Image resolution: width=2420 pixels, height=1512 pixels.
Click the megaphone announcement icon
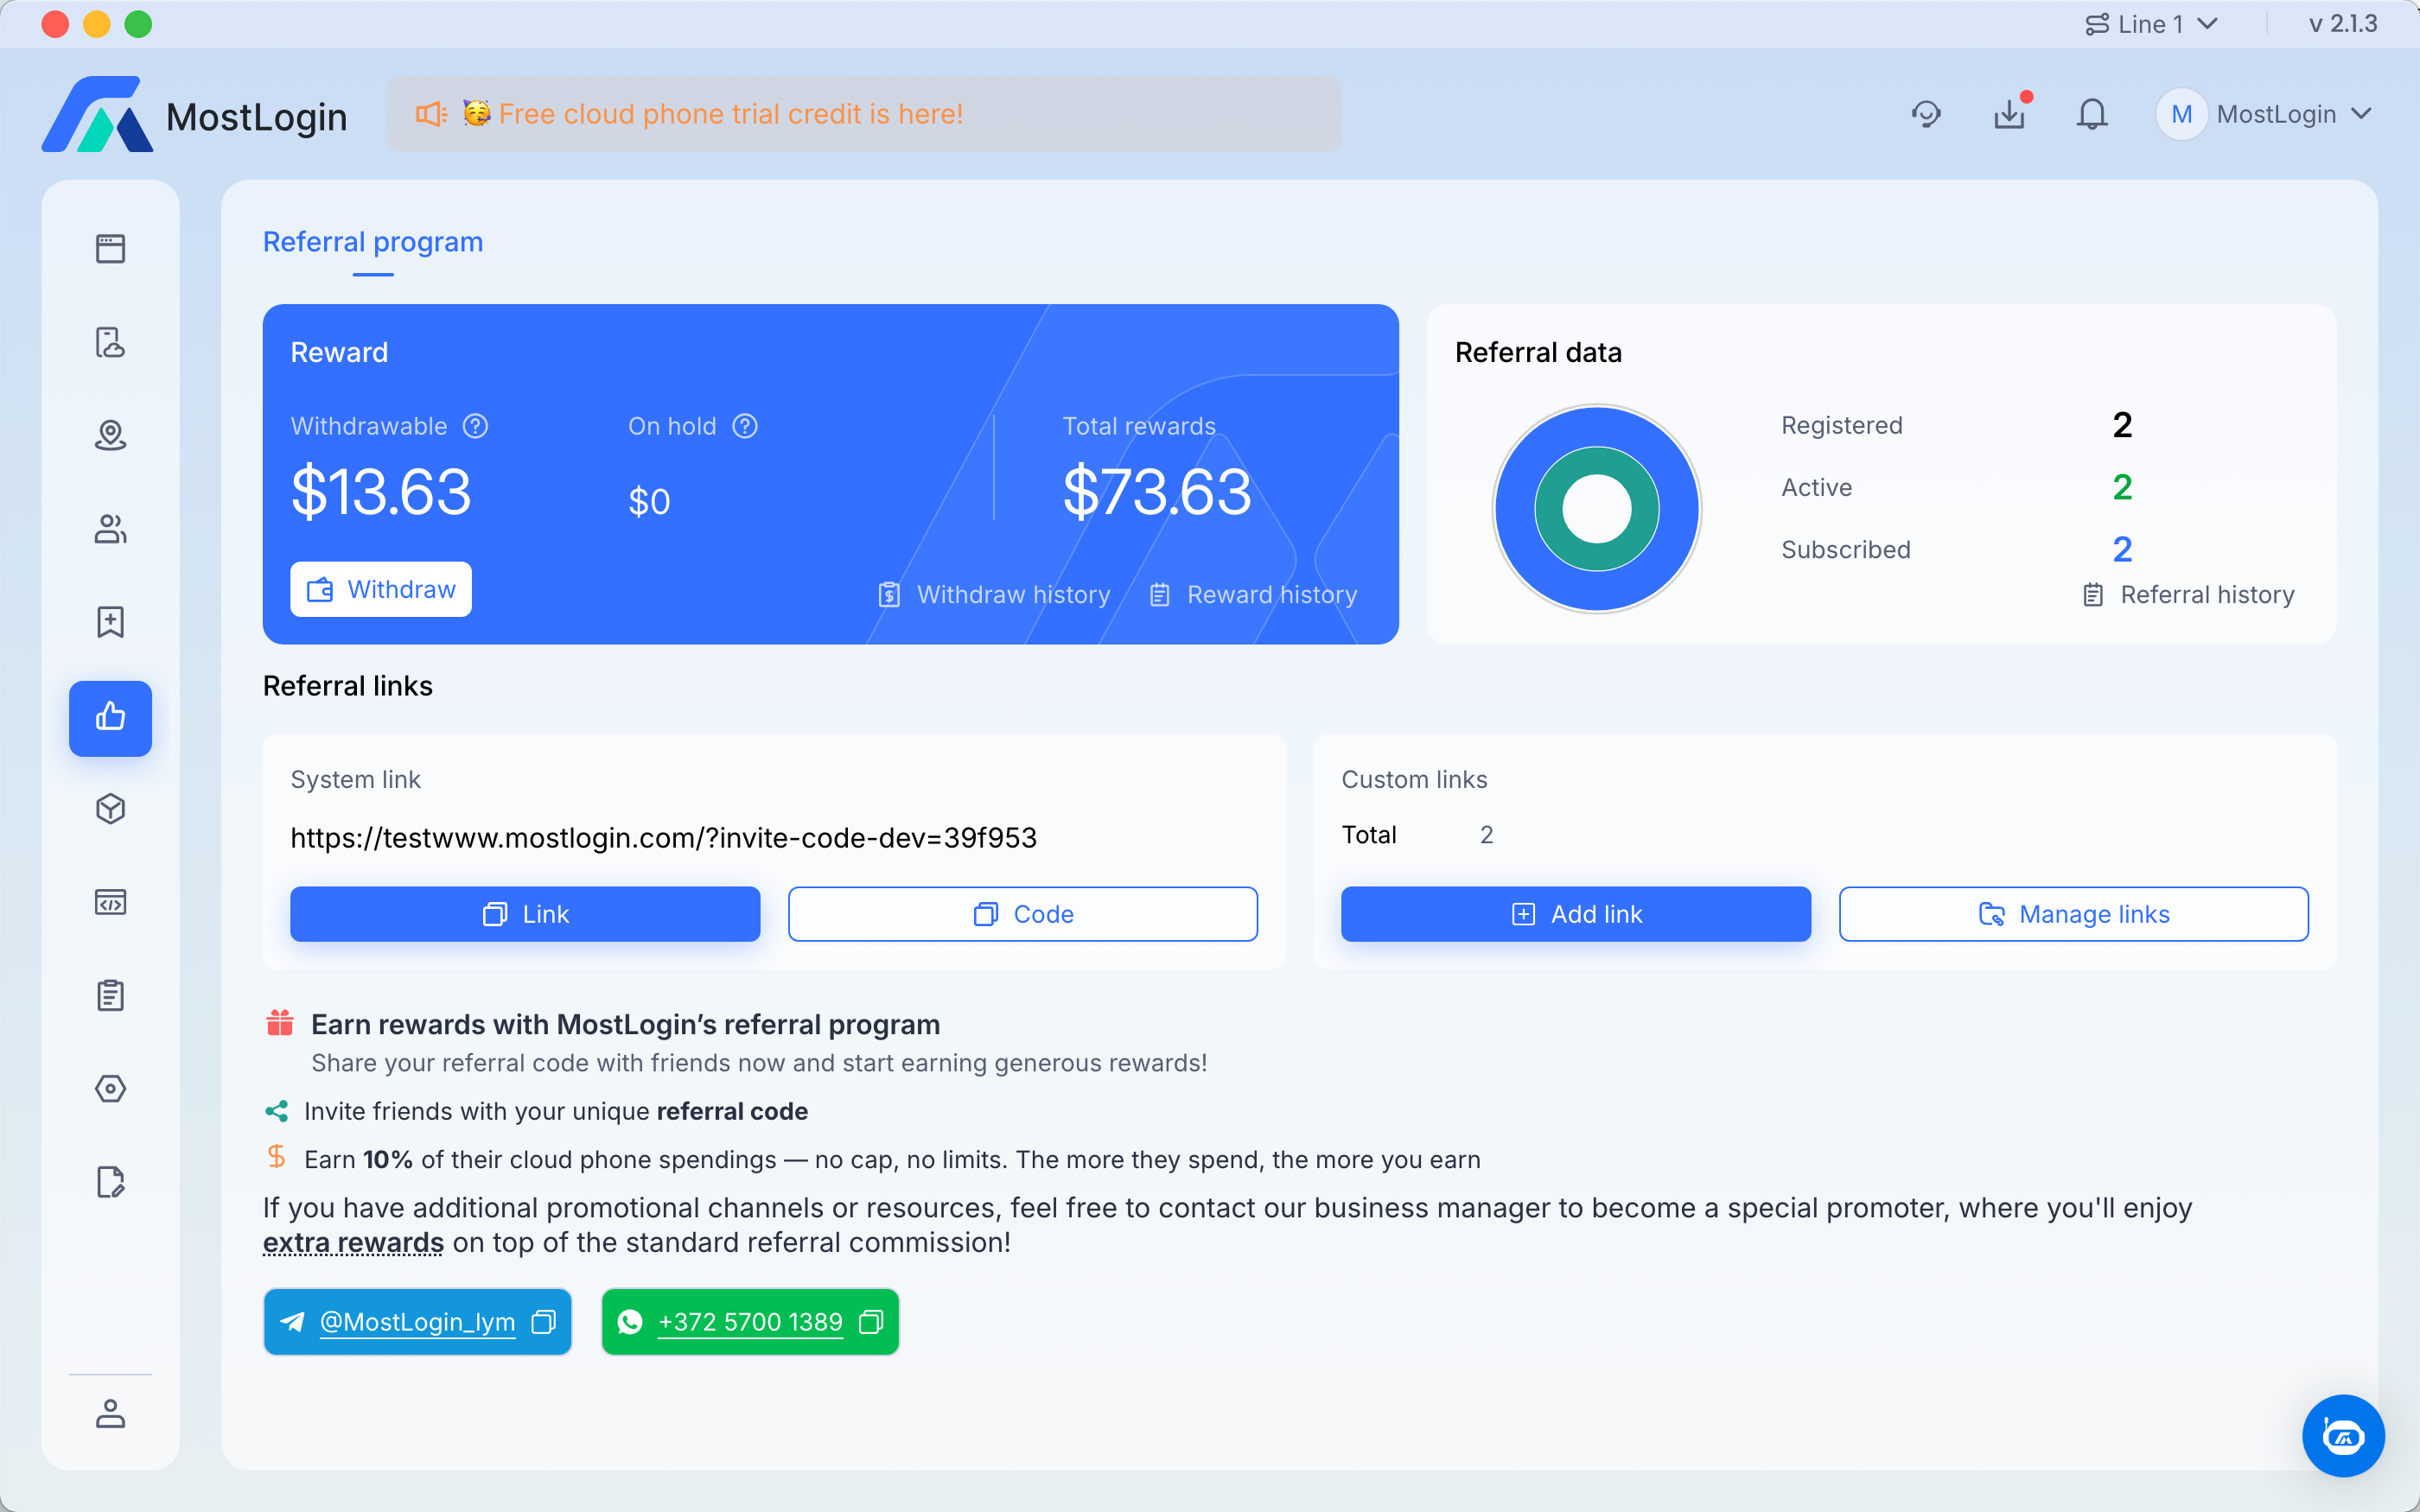tap(431, 114)
